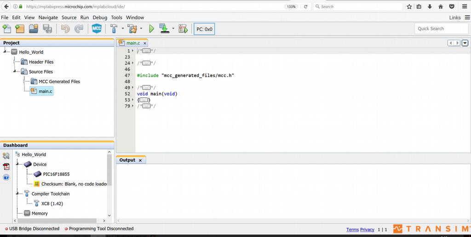Select the Checksum entry in Dashboard
471x237 pixels.
pyautogui.click(x=74, y=184)
